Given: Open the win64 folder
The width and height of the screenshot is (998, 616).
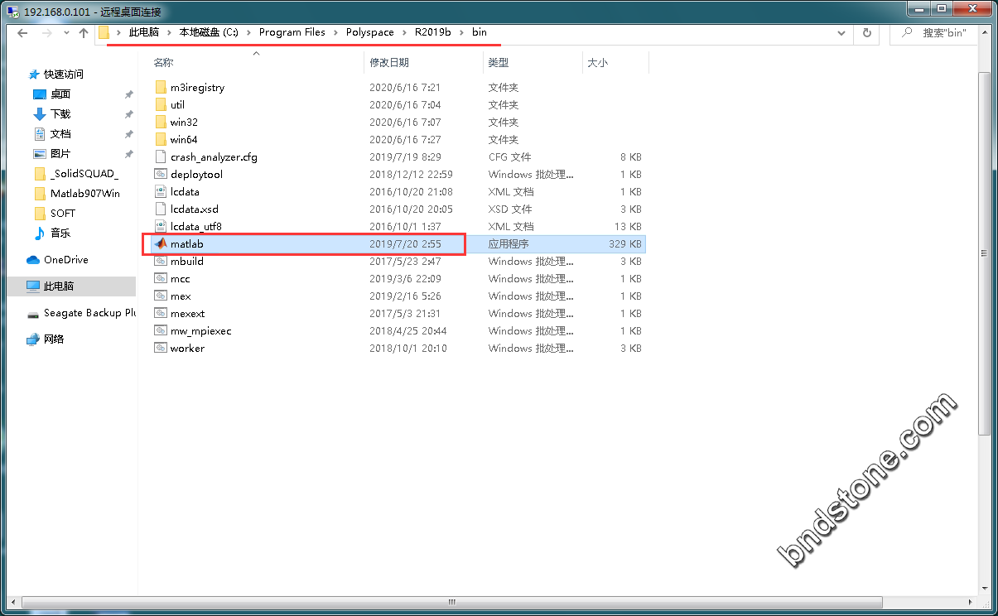Looking at the screenshot, I should [x=183, y=140].
